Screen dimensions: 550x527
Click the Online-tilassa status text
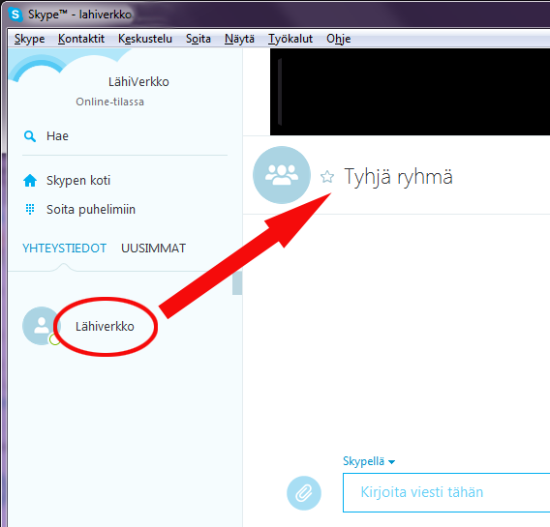click(x=109, y=102)
